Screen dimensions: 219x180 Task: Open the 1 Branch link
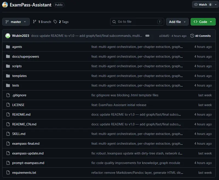(42, 22)
